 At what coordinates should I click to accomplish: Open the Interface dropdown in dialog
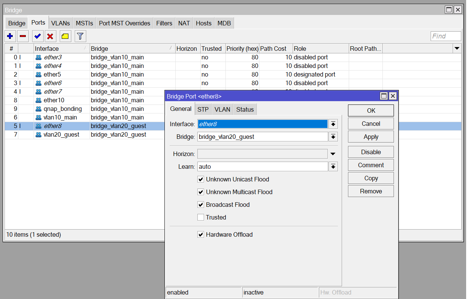333,124
